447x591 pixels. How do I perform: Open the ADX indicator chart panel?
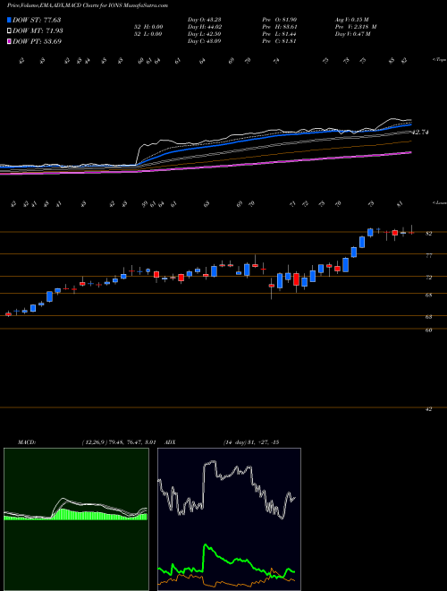click(229, 519)
